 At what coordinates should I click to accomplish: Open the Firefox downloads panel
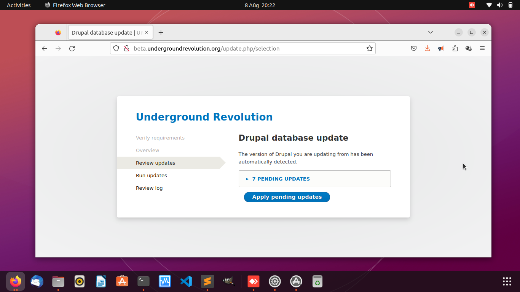click(427, 48)
